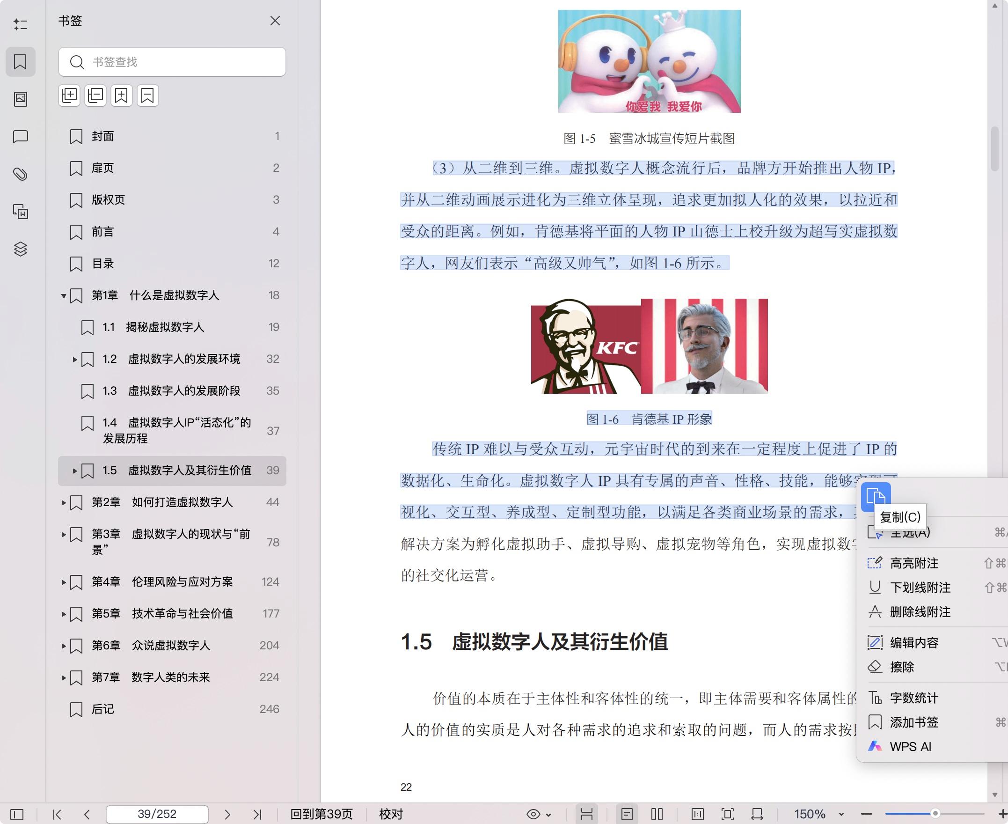1008x824 pixels.
Task: Expand the 第7章 数字人类的未来 bookmark
Action: click(64, 677)
